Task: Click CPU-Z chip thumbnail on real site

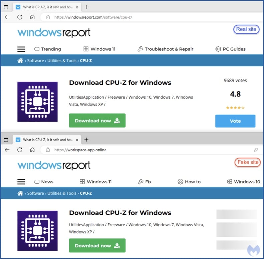Action: point(37,102)
